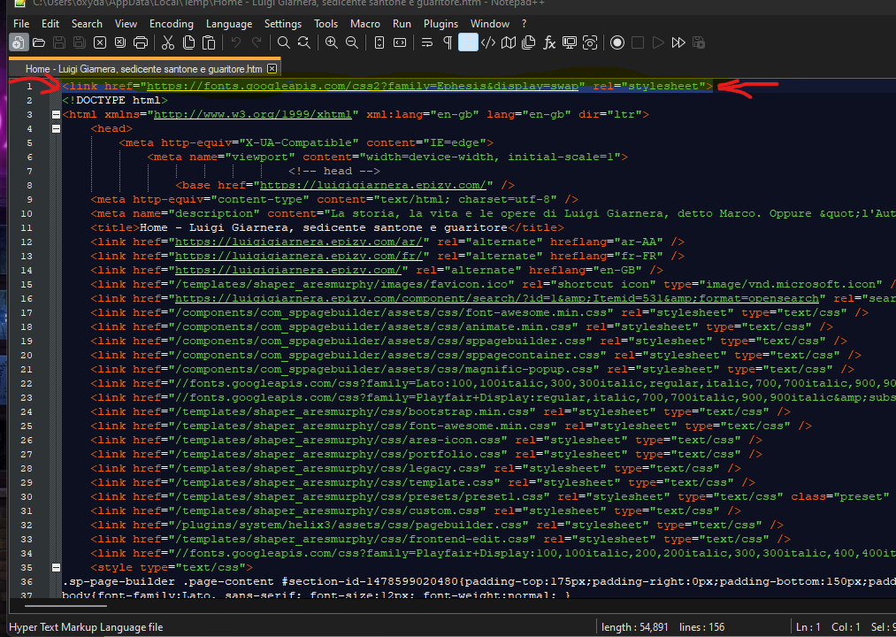The image size is (896, 637).
Task: Collapse the html tag fold on line 3
Action: [57, 114]
